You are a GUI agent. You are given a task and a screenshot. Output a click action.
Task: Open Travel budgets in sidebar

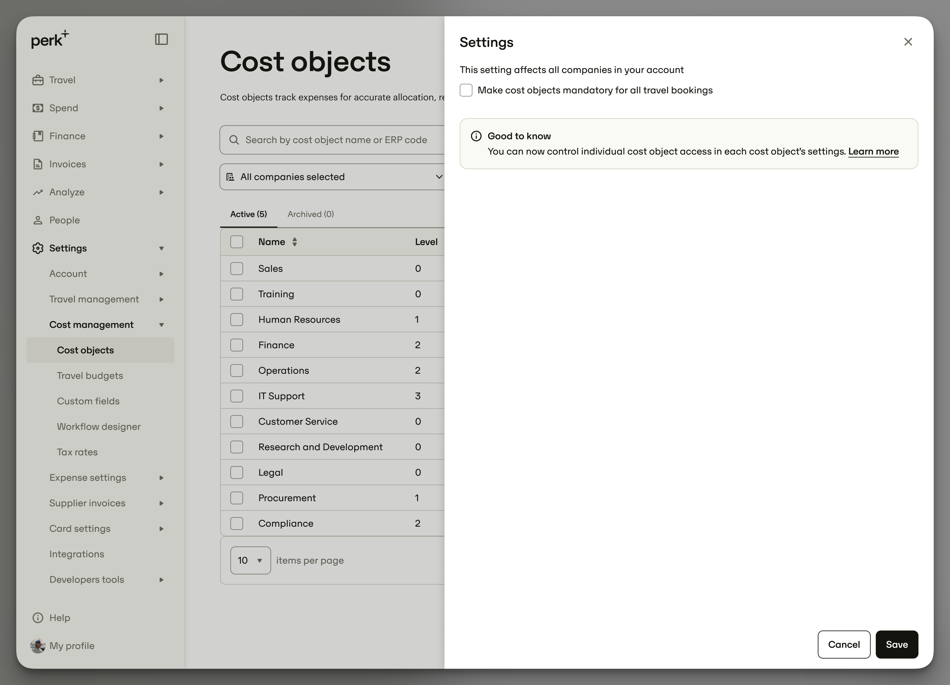[x=90, y=376]
